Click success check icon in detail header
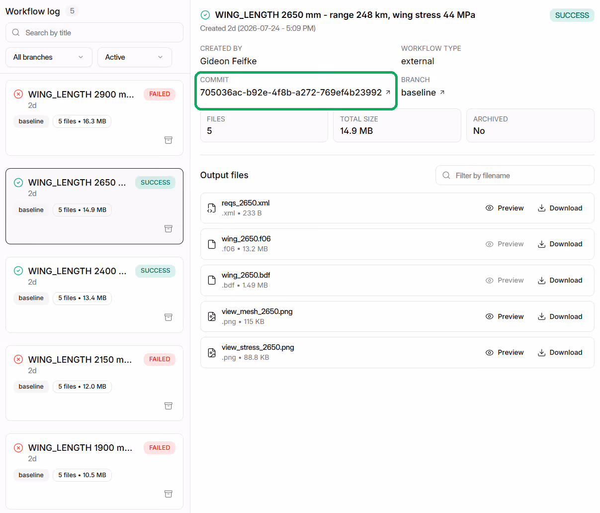The image size is (600, 513). pos(205,15)
